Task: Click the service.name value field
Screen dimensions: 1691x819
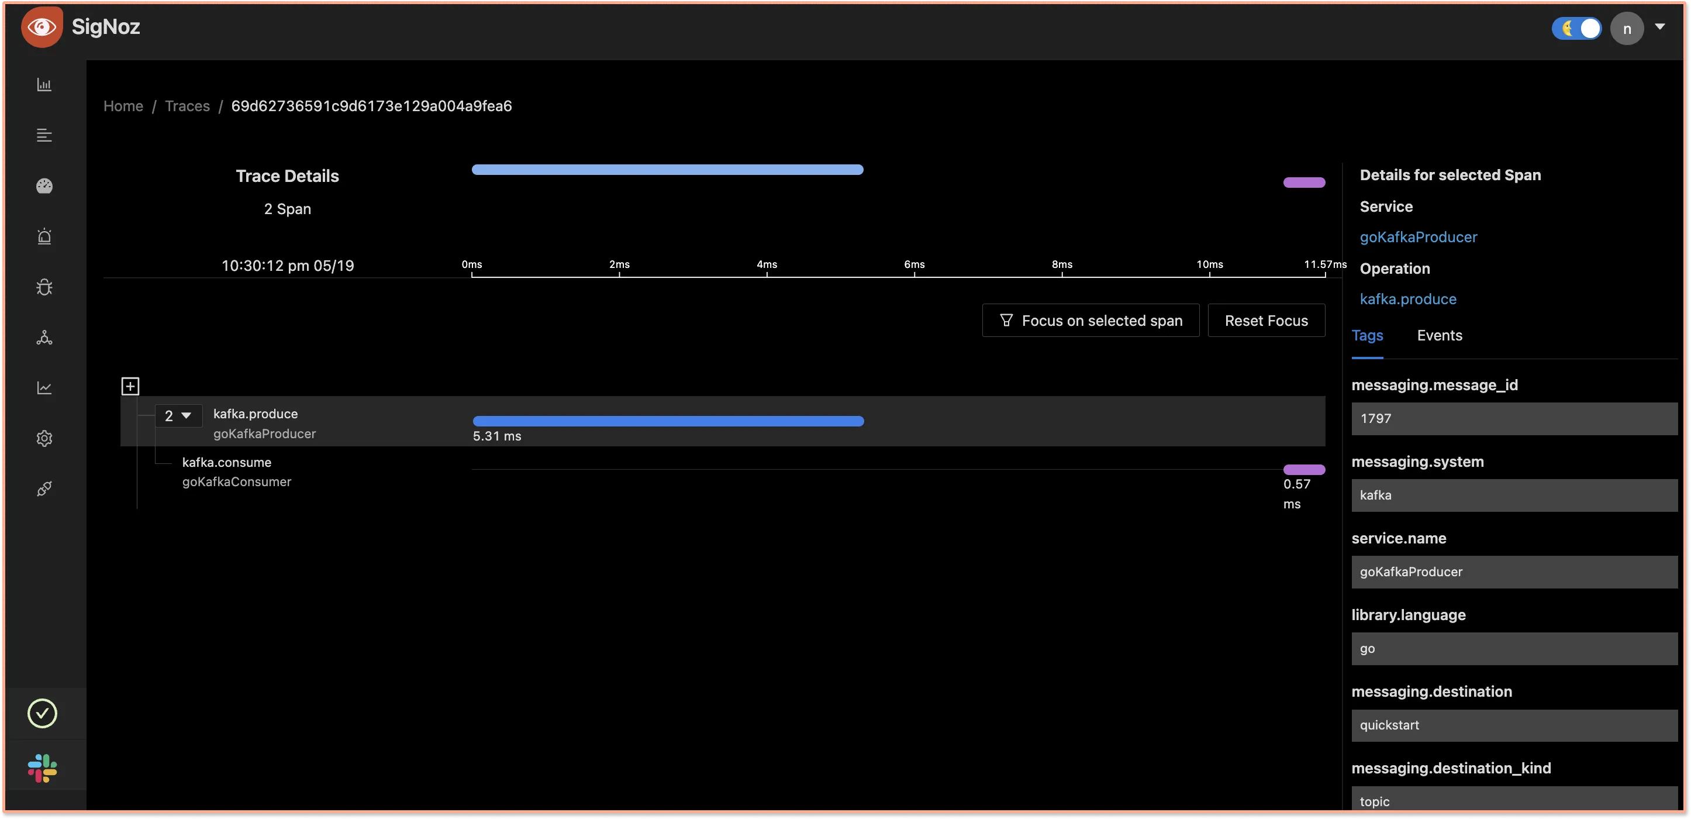Action: 1514,572
